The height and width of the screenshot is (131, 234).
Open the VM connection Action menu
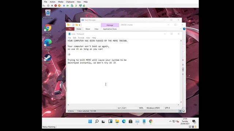tap(52, 2)
